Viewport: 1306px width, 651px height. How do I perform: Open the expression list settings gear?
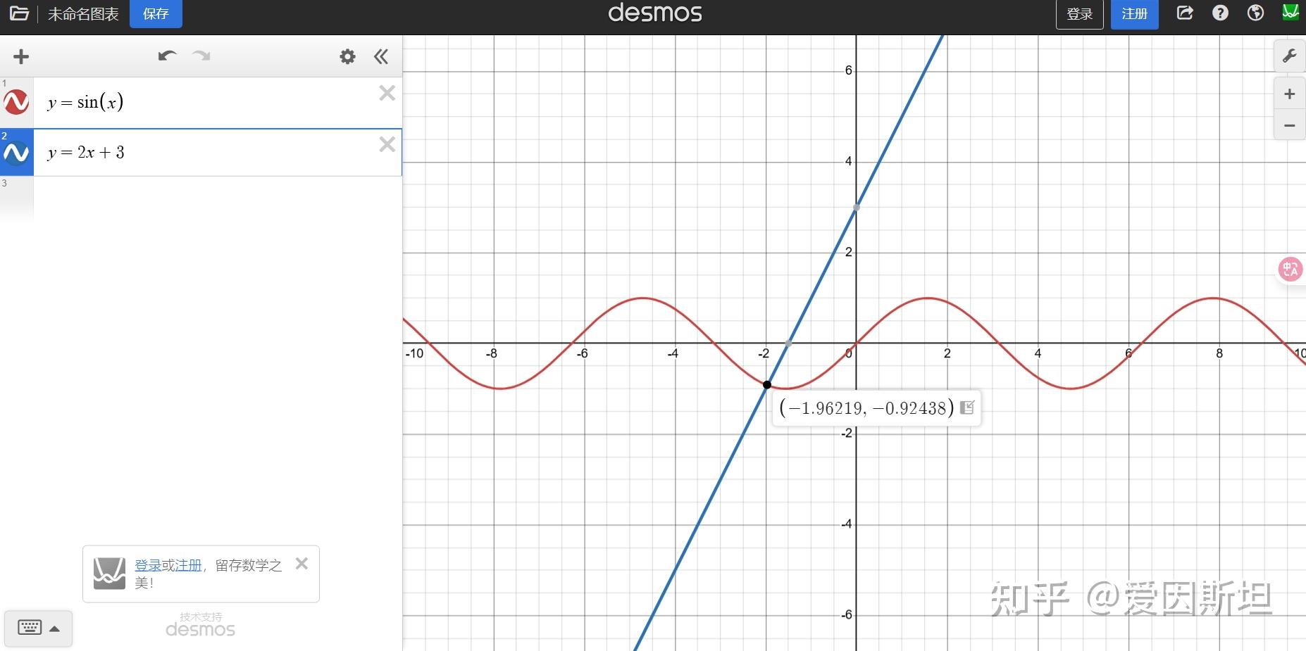coord(347,56)
